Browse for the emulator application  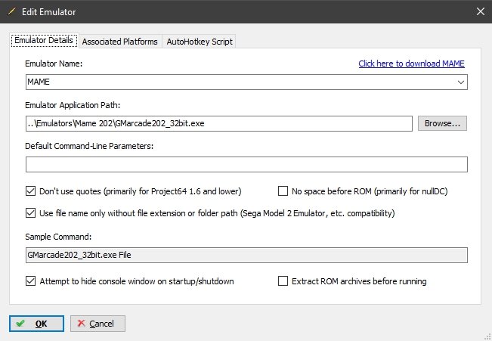[442, 123]
